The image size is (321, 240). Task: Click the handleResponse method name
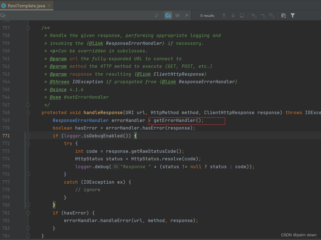click(103, 113)
